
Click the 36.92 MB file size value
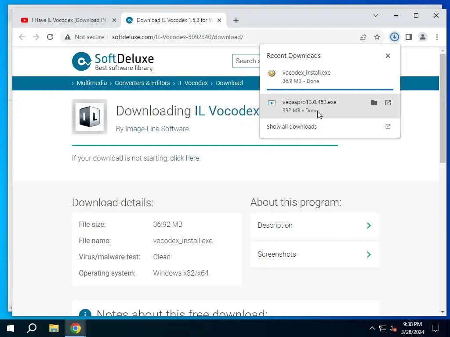(x=167, y=224)
